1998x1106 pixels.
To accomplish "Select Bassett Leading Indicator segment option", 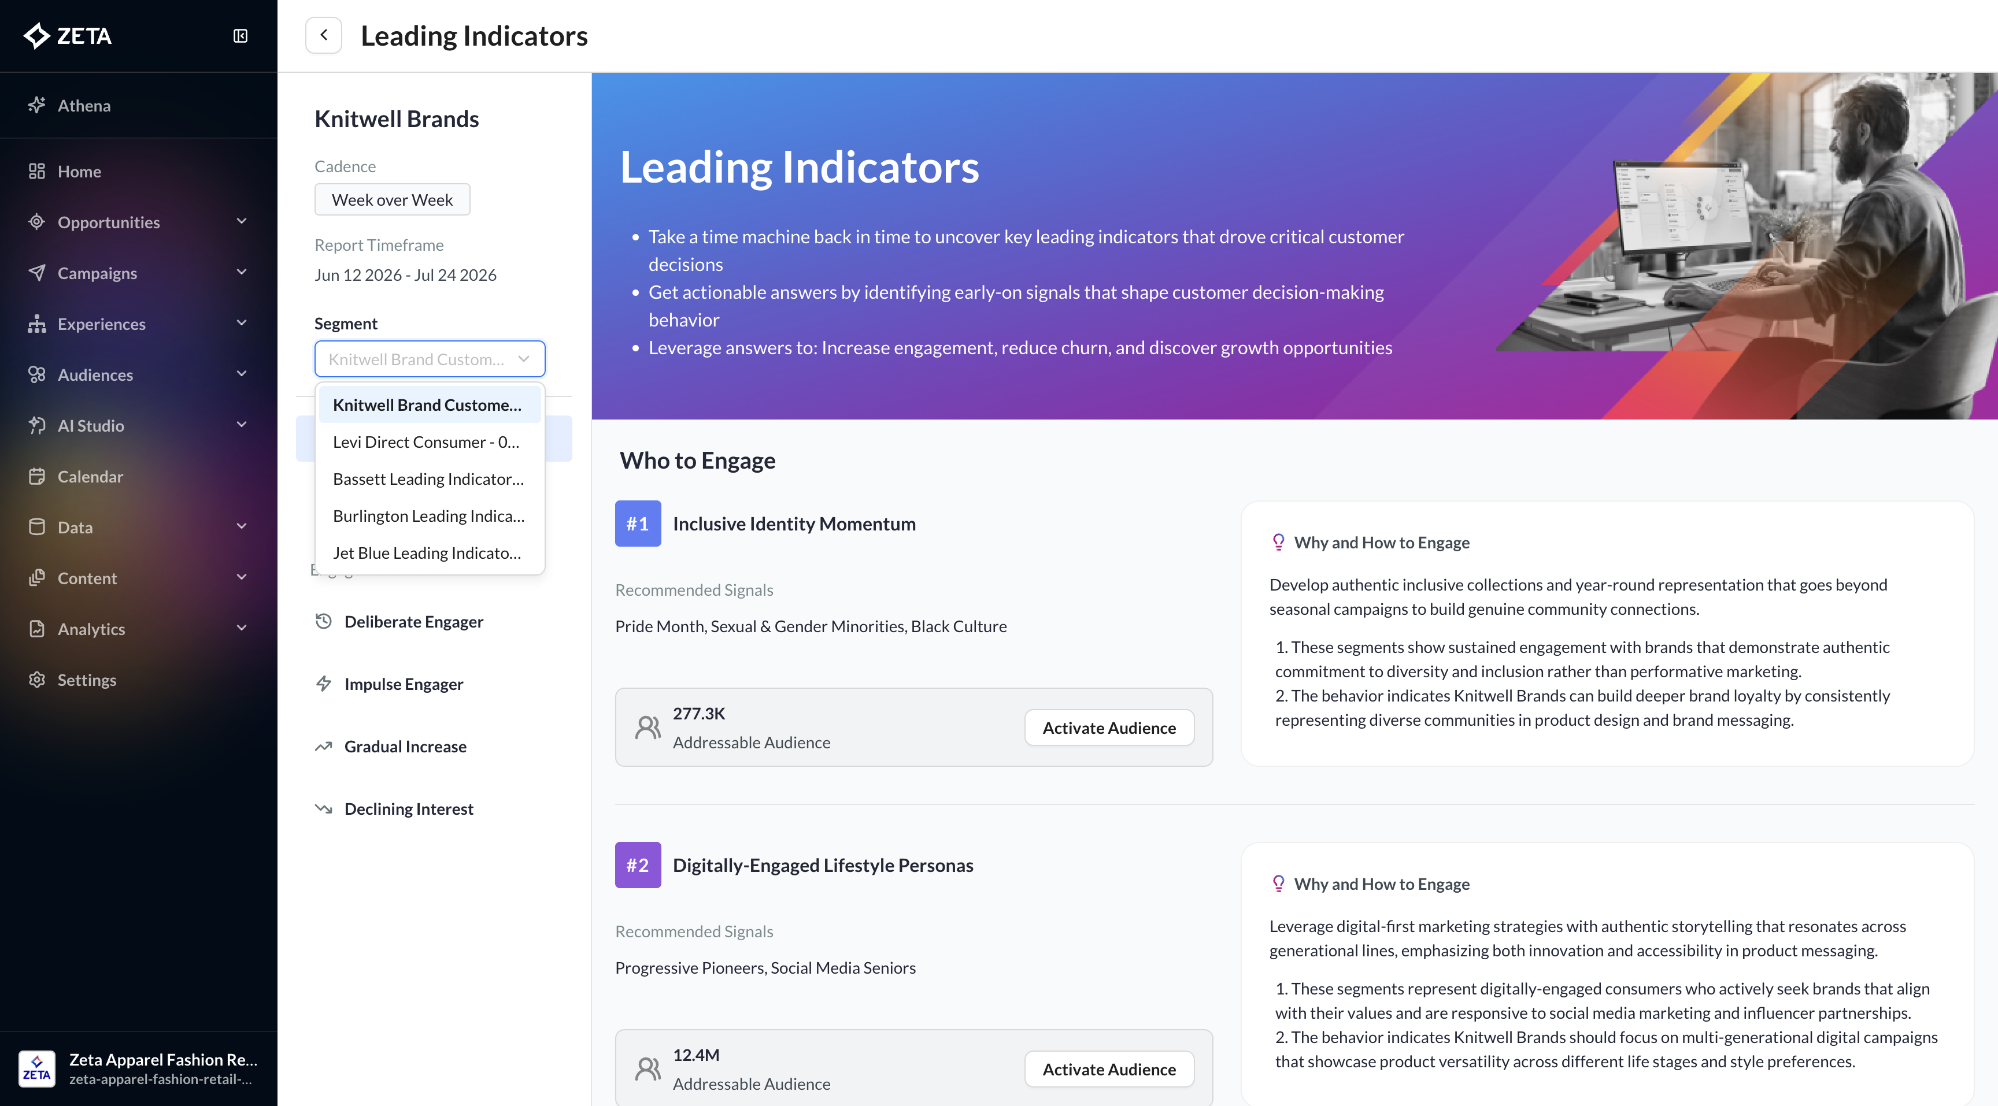I will coord(430,479).
